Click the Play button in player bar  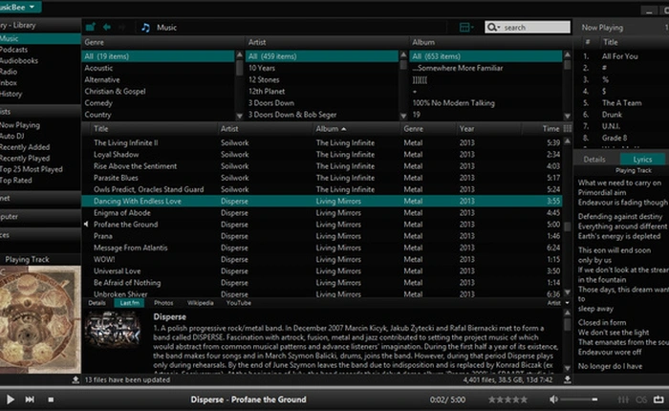pos(10,399)
